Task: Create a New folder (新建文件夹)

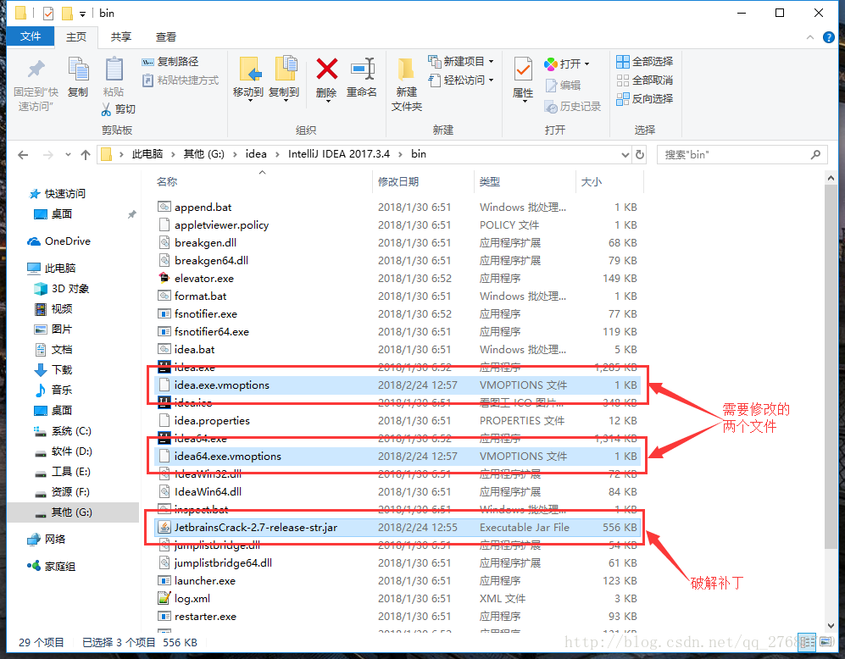Action: (406, 84)
